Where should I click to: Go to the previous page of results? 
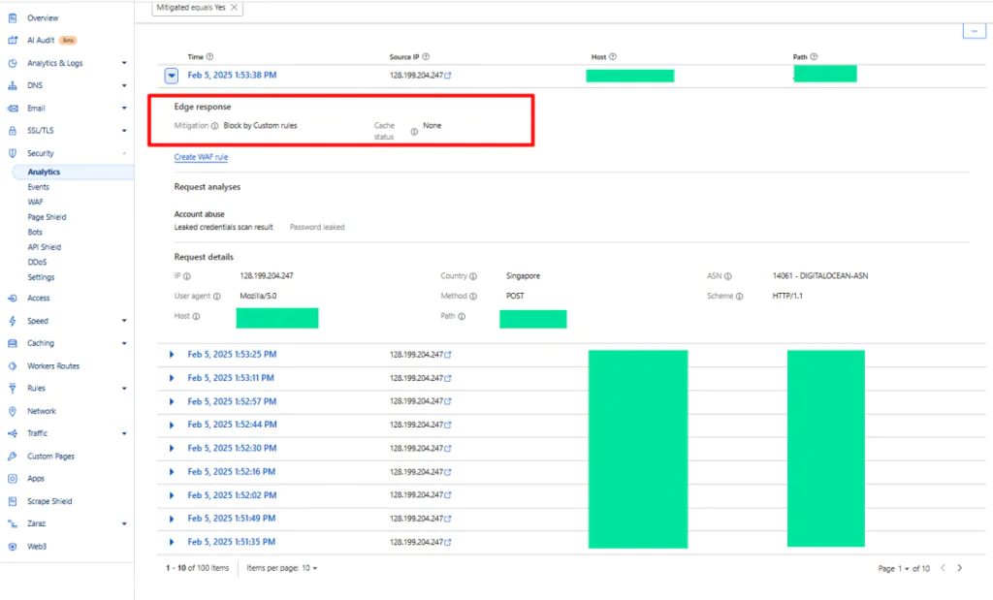943,568
